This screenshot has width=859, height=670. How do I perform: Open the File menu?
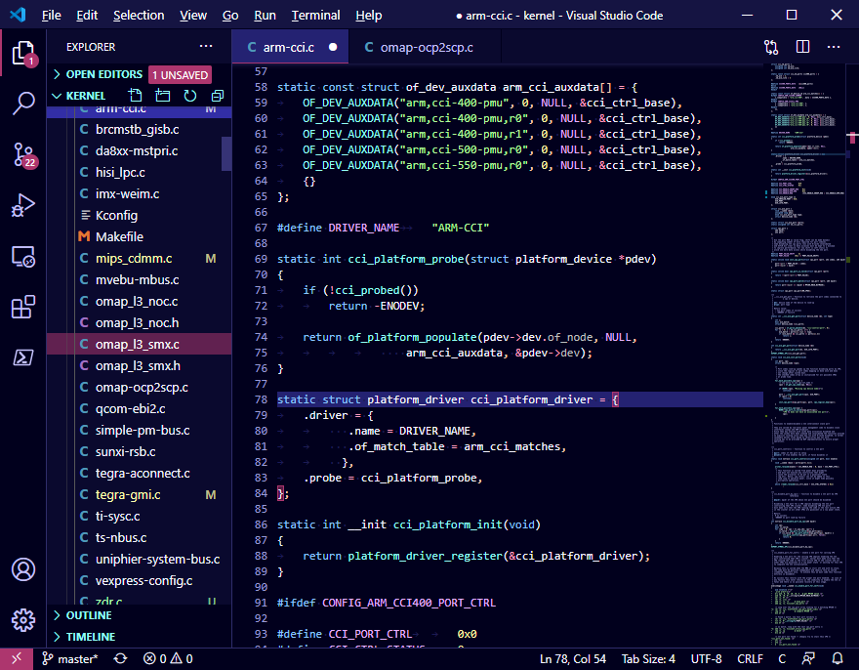click(52, 16)
